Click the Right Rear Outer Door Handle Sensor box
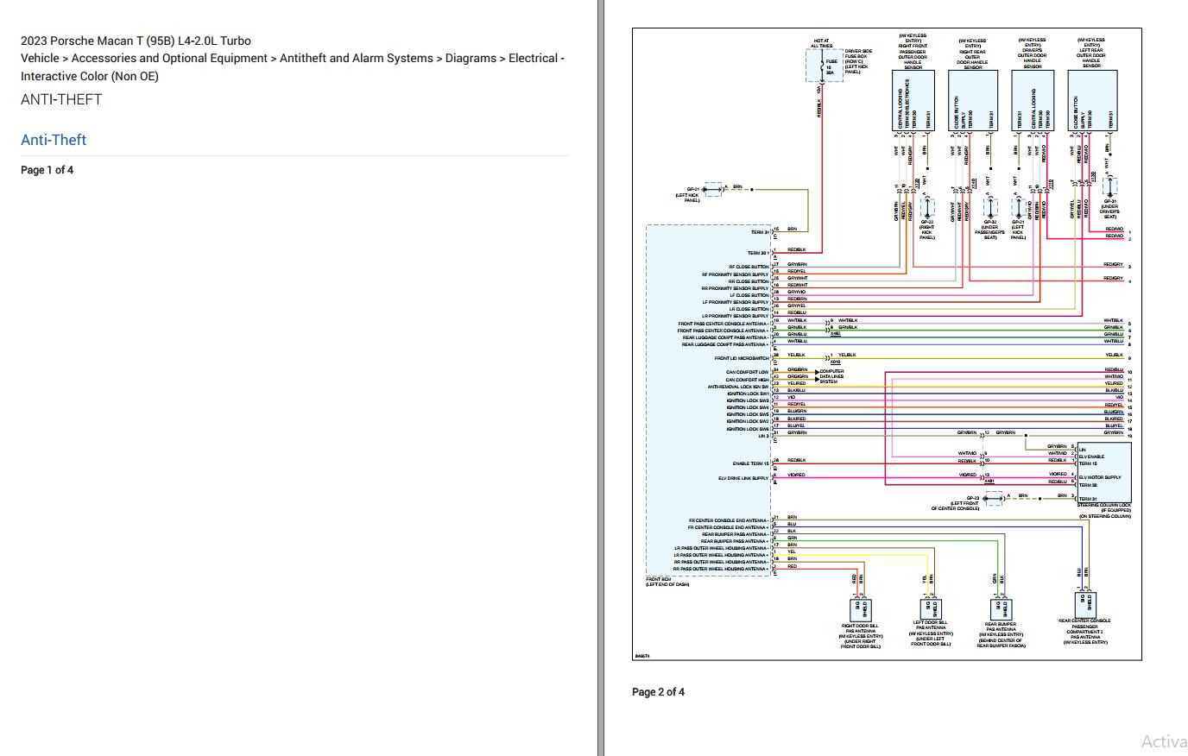Screen dimensions: 1188x756 (x=973, y=101)
